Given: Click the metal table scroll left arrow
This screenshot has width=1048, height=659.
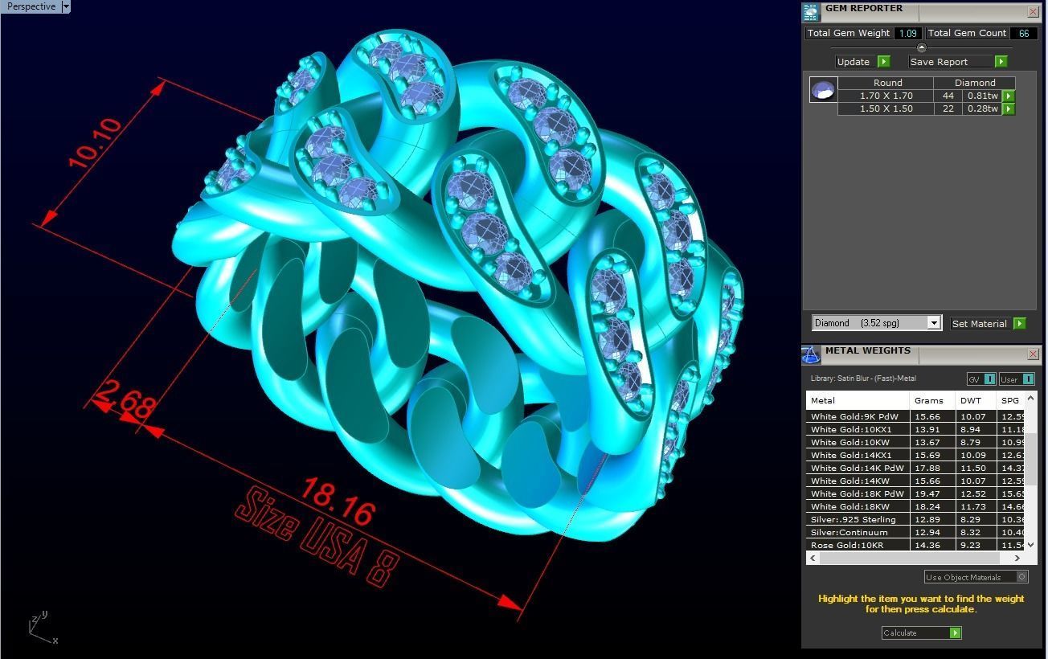Looking at the screenshot, I should coord(813,558).
